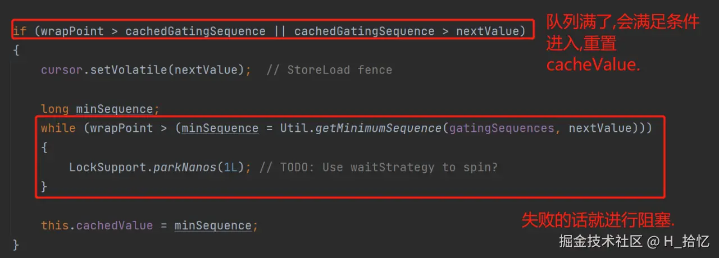Click the "掘金技术社区 @ H_拾忆" watermark
The image size is (719, 258).
634,242
